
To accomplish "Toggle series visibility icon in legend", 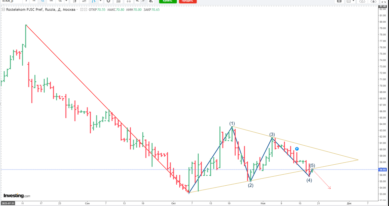I will pos(81,10).
